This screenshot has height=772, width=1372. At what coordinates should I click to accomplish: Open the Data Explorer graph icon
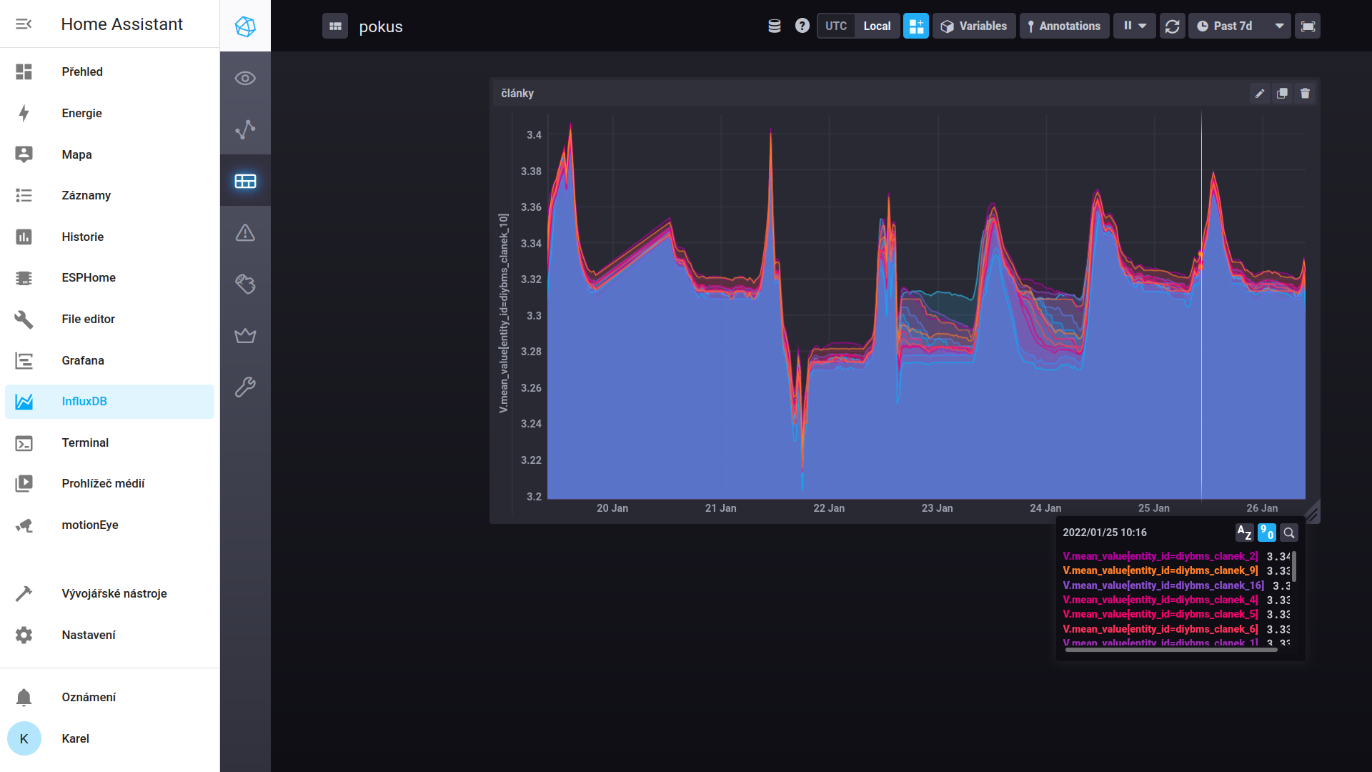(245, 129)
